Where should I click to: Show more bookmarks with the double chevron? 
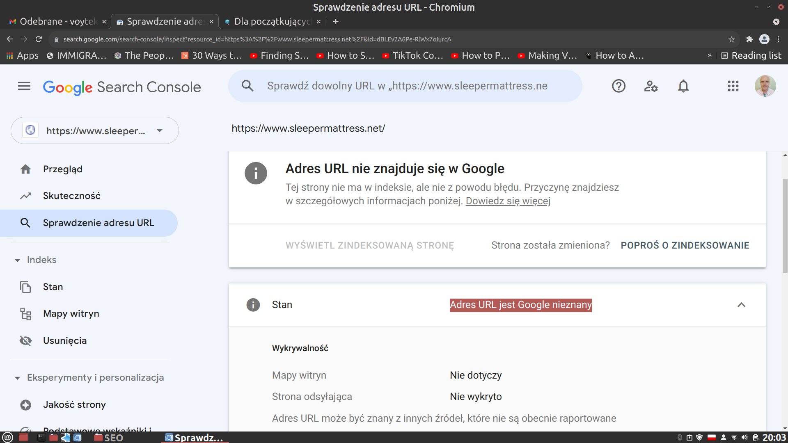(709, 55)
